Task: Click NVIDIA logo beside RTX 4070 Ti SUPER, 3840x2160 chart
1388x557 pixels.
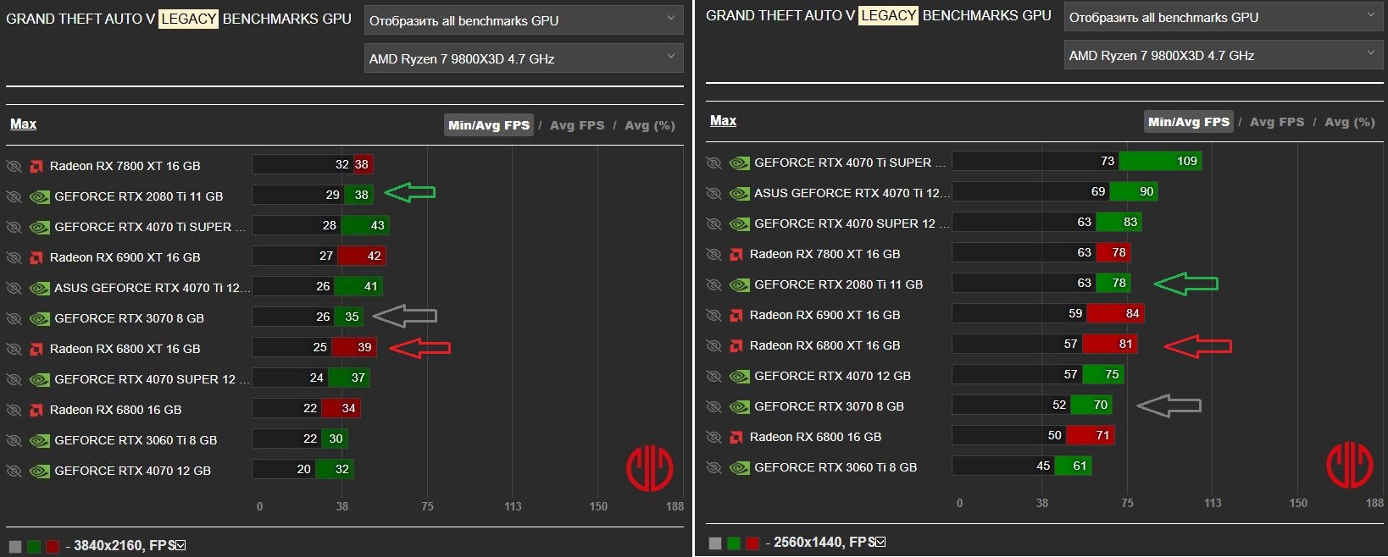Action: (x=39, y=227)
